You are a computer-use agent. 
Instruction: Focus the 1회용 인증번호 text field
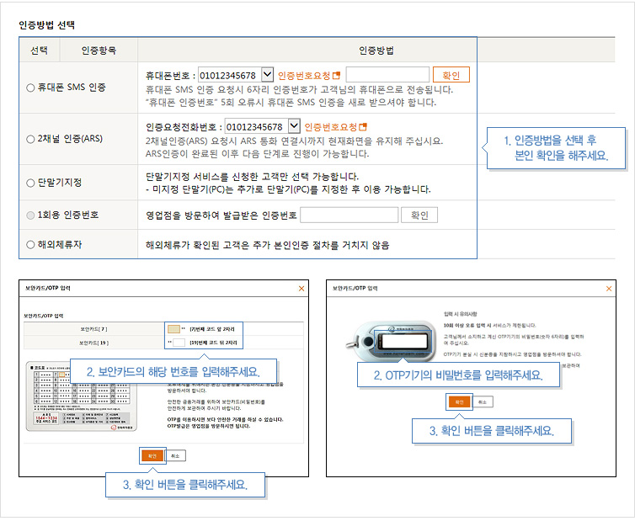click(x=349, y=215)
